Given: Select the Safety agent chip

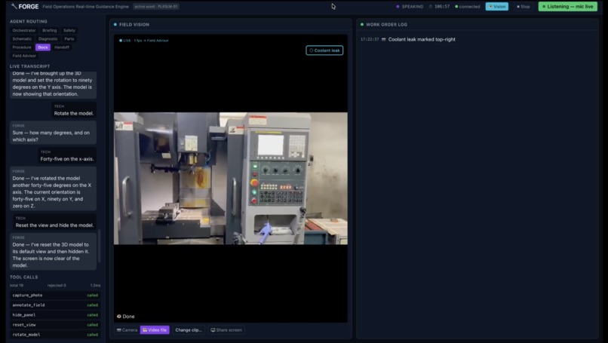Looking at the screenshot, I should click(69, 30).
